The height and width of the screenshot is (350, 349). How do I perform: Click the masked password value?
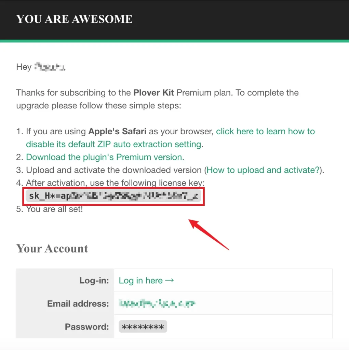coord(143,327)
